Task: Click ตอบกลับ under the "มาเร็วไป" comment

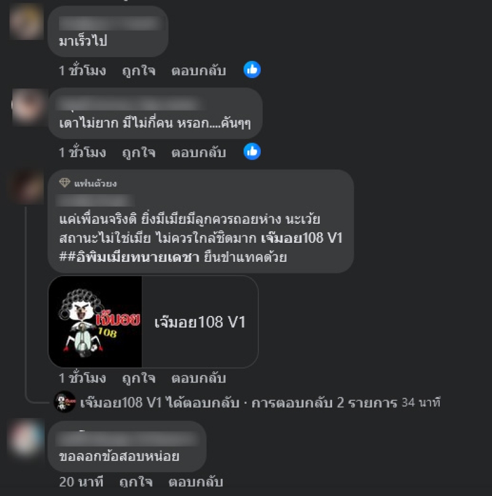Action: [199, 71]
